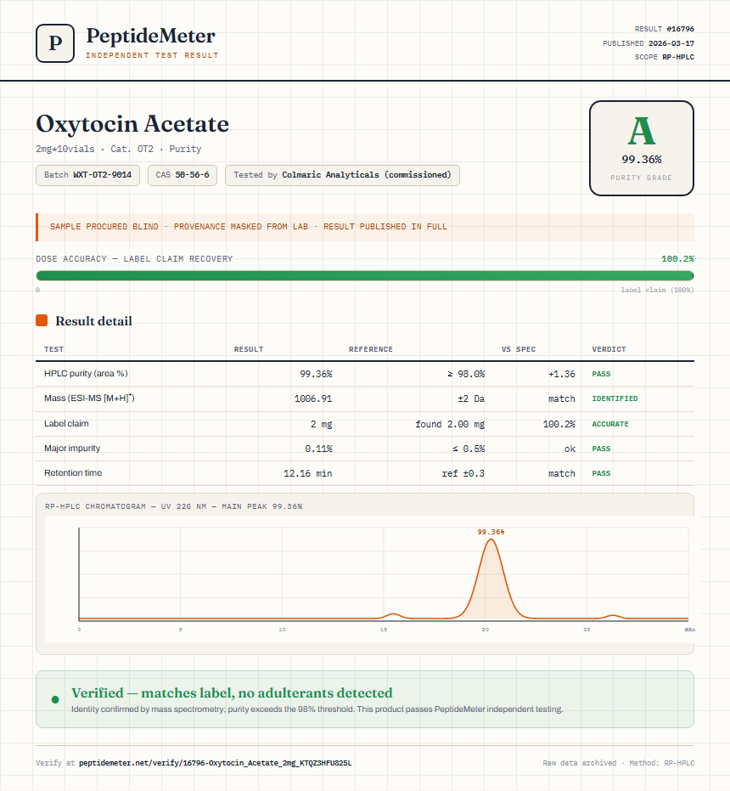Click the 2mg*10vials Cat. OT2 Purity subtitle
The image size is (730, 791).
119,149
